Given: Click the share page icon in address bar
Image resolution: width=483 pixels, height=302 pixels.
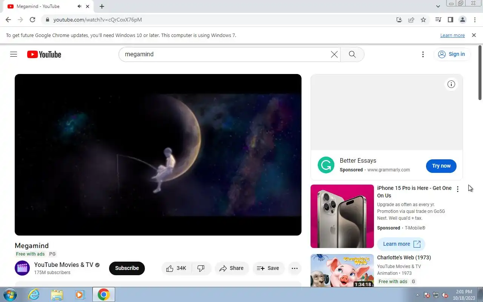Looking at the screenshot, I should click(x=411, y=20).
